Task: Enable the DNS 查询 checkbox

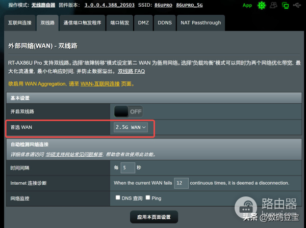Action: [x=118, y=197]
